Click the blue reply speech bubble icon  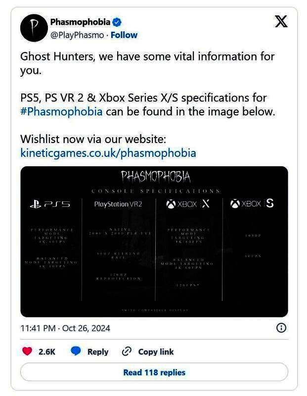pos(76,351)
